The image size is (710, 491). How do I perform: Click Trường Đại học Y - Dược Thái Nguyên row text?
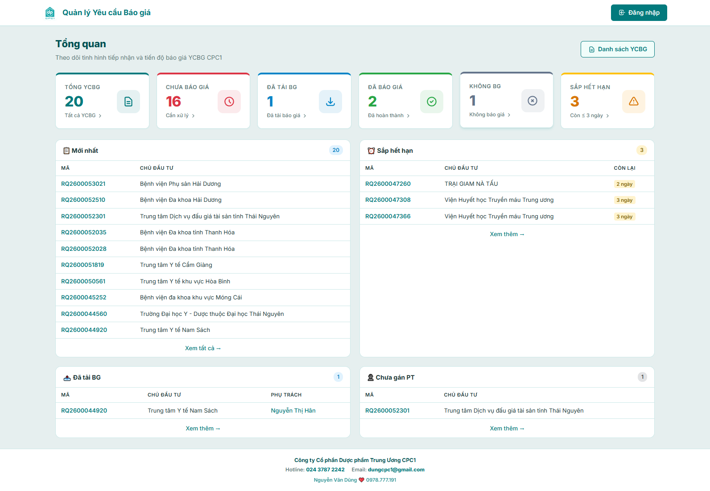click(x=212, y=314)
